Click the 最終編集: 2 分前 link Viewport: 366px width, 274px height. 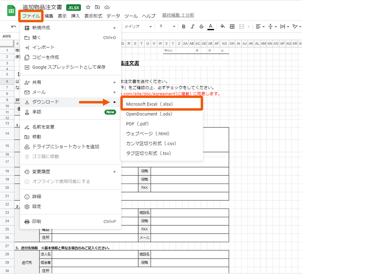[178, 15]
